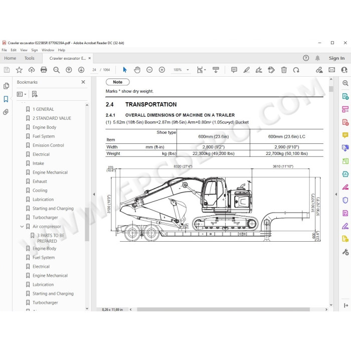Open the Help question mark icon
This screenshot has height=351, width=351.
[306, 58]
